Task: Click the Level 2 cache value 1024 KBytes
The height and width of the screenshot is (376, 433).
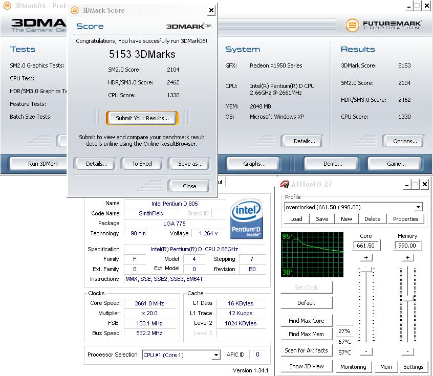Action: [x=241, y=323]
